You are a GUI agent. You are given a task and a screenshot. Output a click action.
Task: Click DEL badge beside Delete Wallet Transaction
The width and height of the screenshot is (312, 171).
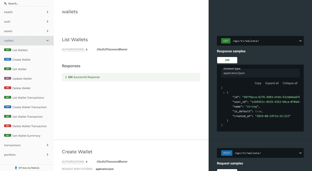tap(8, 126)
